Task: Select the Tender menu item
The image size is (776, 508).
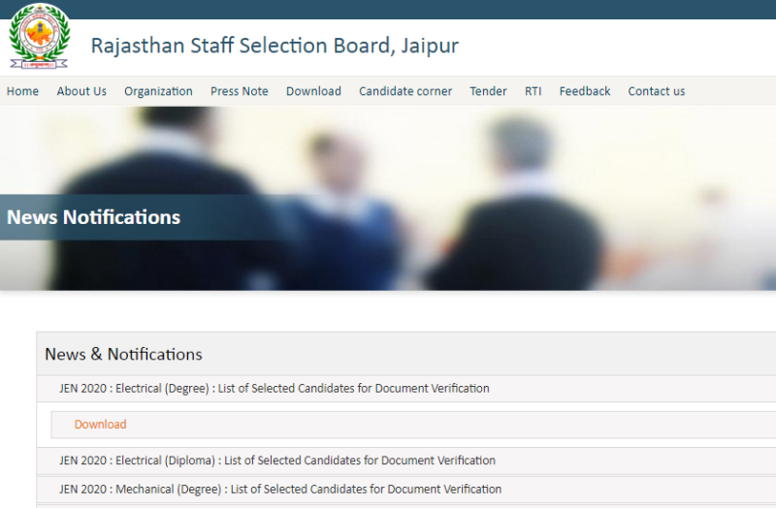Action: pos(488,91)
